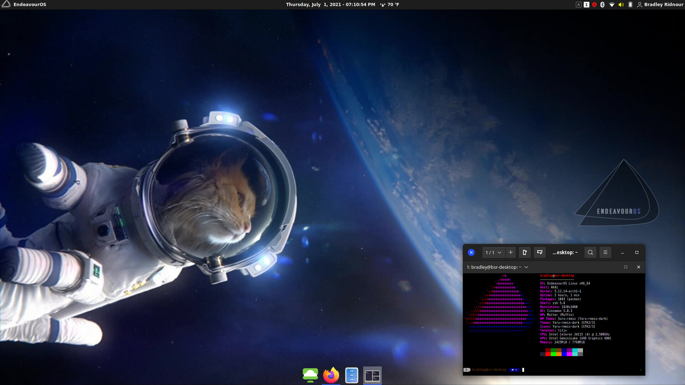Viewport: 685px width, 385px height.
Task: Click the red 'bradley@bsr-desktop' neofetch header
Action: click(557, 276)
